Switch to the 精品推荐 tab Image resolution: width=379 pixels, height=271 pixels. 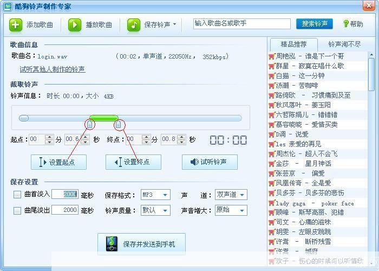(x=293, y=44)
